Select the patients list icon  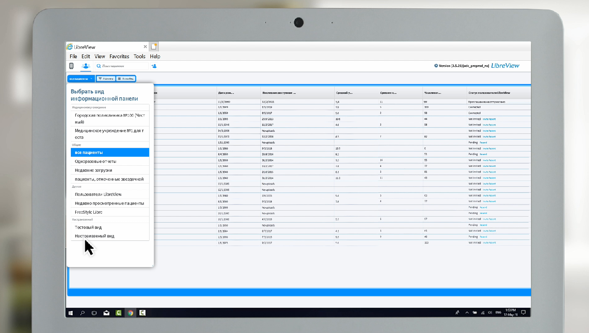(x=86, y=66)
